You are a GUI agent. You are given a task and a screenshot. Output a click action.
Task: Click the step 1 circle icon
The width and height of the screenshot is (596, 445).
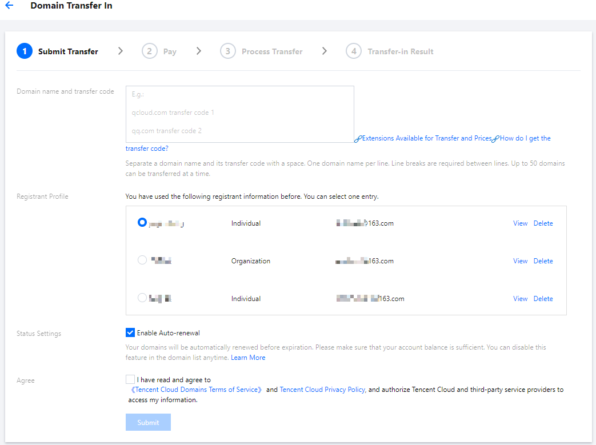pyautogui.click(x=25, y=51)
